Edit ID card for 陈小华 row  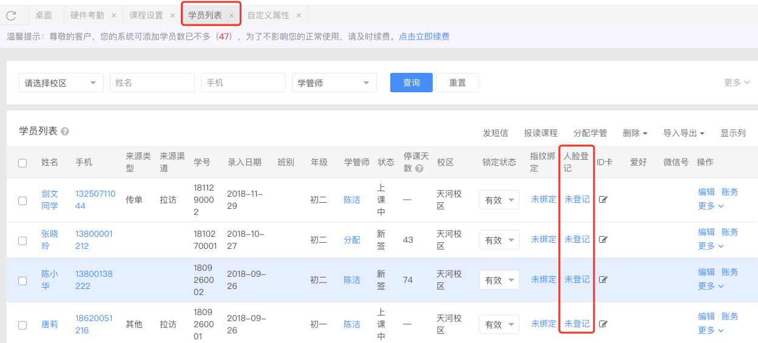[603, 280]
